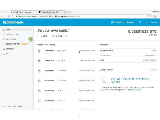Open Home in the sidebar
Screen dimensions: 160x120
click(17, 30)
